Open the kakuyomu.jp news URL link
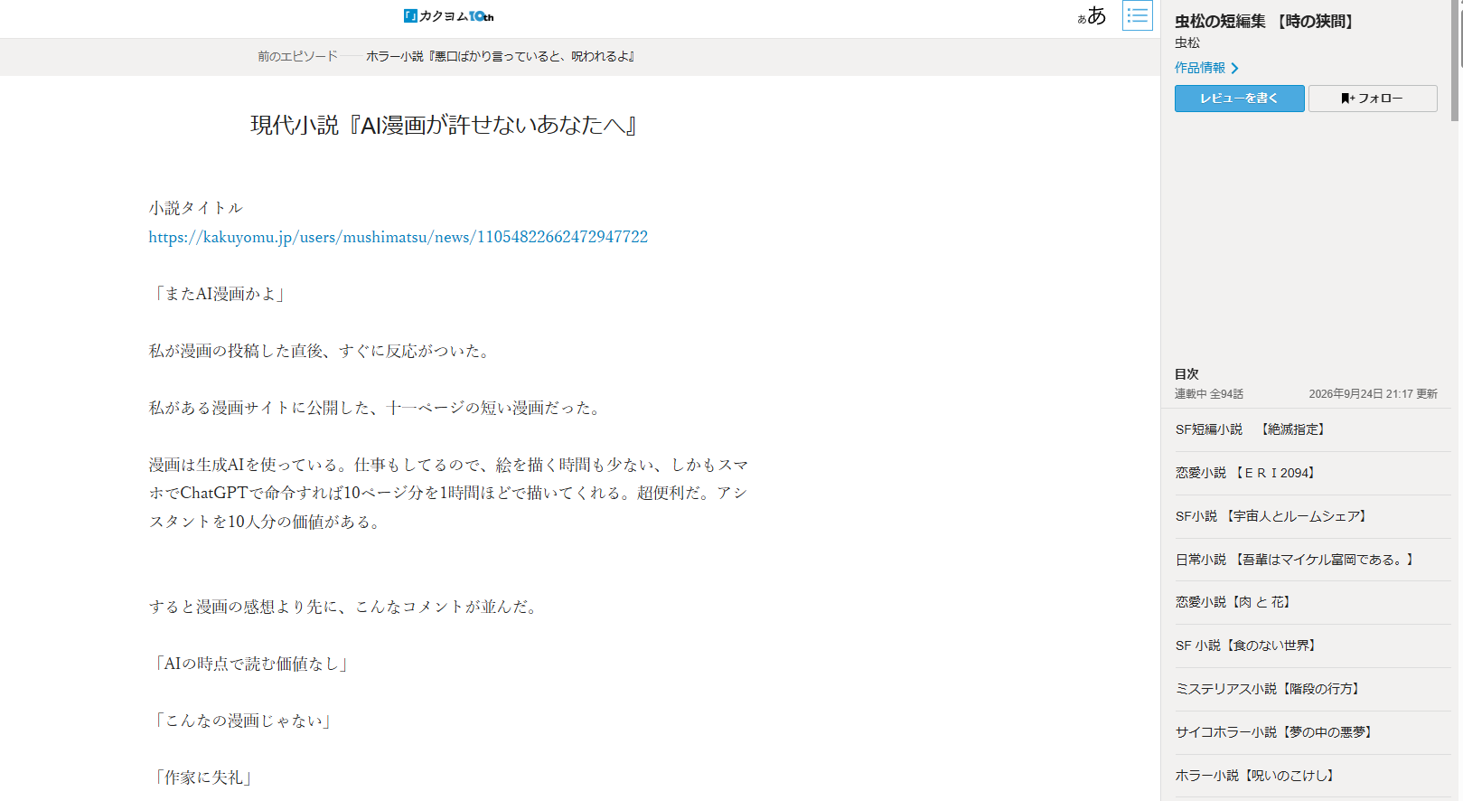 tap(399, 237)
